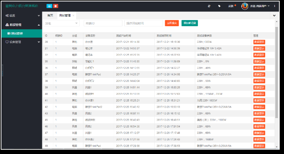Screen dimensions: 284x154
Task: Click parameter cell 220V,1300W
Action: (204, 42)
